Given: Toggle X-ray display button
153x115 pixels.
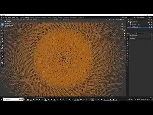Looking at the screenshot, I should pos(117,19).
